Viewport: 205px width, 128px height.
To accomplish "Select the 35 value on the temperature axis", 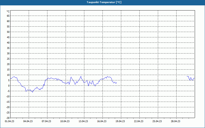I will pos(8,48).
